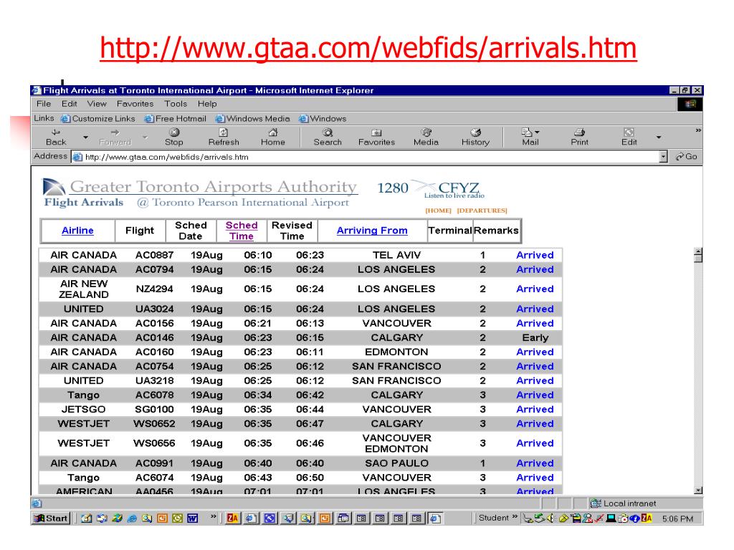Open the Media bar button
This screenshot has height=550, width=734.
coord(426,137)
